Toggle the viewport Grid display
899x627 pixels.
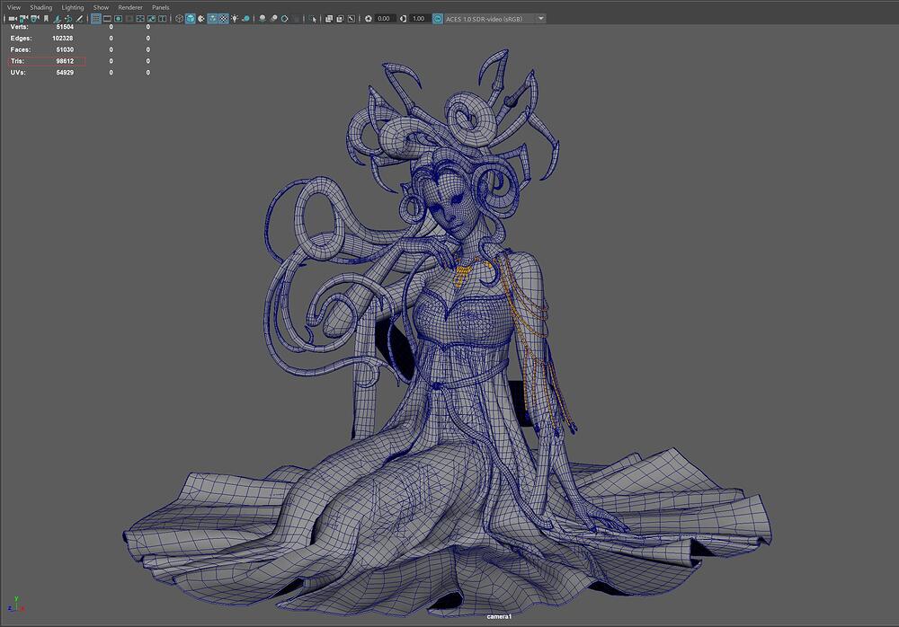pos(96,18)
